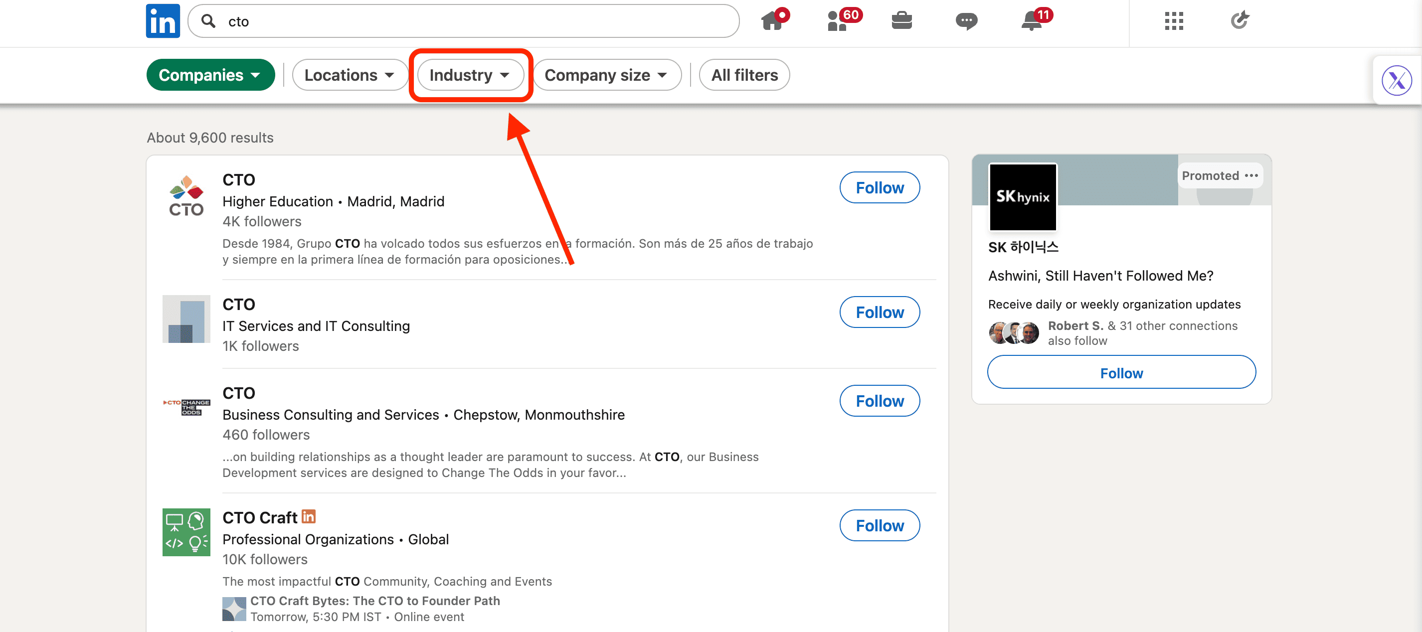Follow the CTO Higher Education company
The image size is (1422, 632).
point(880,188)
